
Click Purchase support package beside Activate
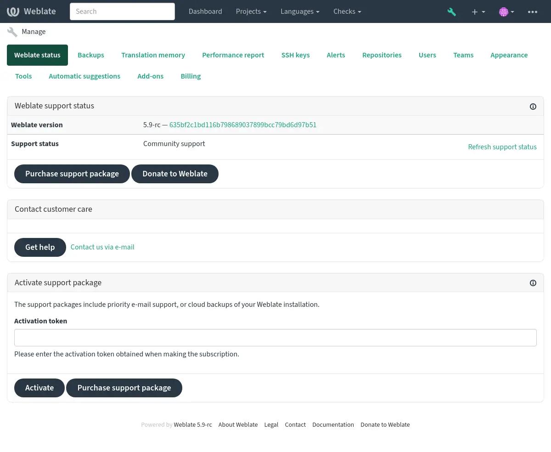(124, 388)
